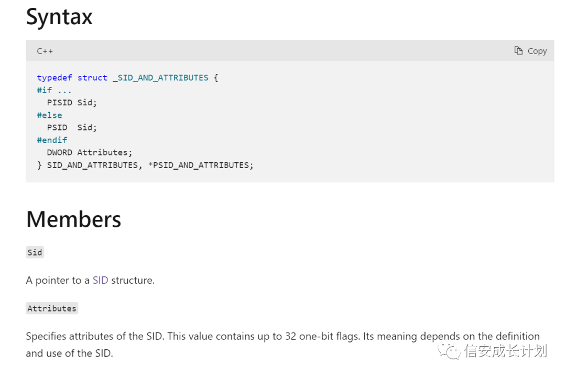Click the Syntax heading
This screenshot has width=566, height=376.
click(59, 17)
